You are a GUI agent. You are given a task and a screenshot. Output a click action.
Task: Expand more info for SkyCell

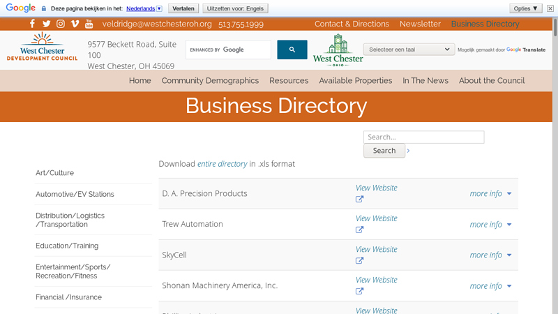490,255
